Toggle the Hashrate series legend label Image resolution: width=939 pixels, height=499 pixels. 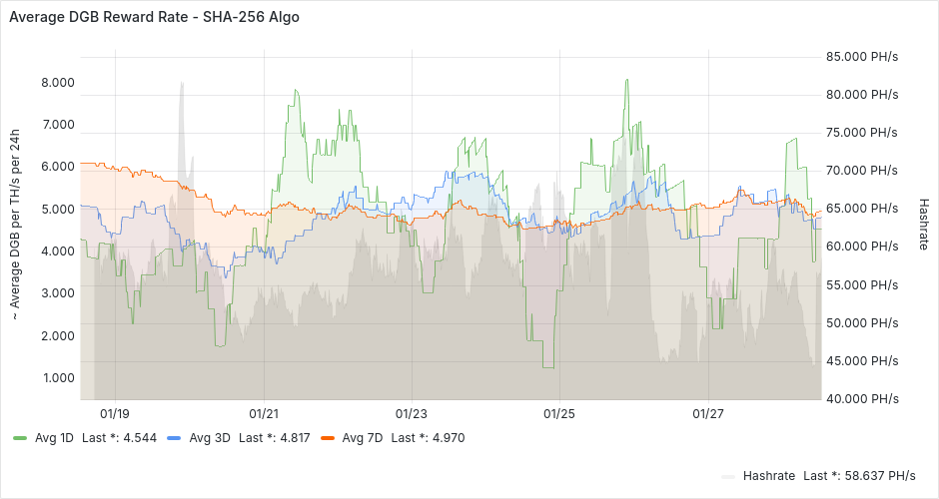pyautogui.click(x=768, y=475)
